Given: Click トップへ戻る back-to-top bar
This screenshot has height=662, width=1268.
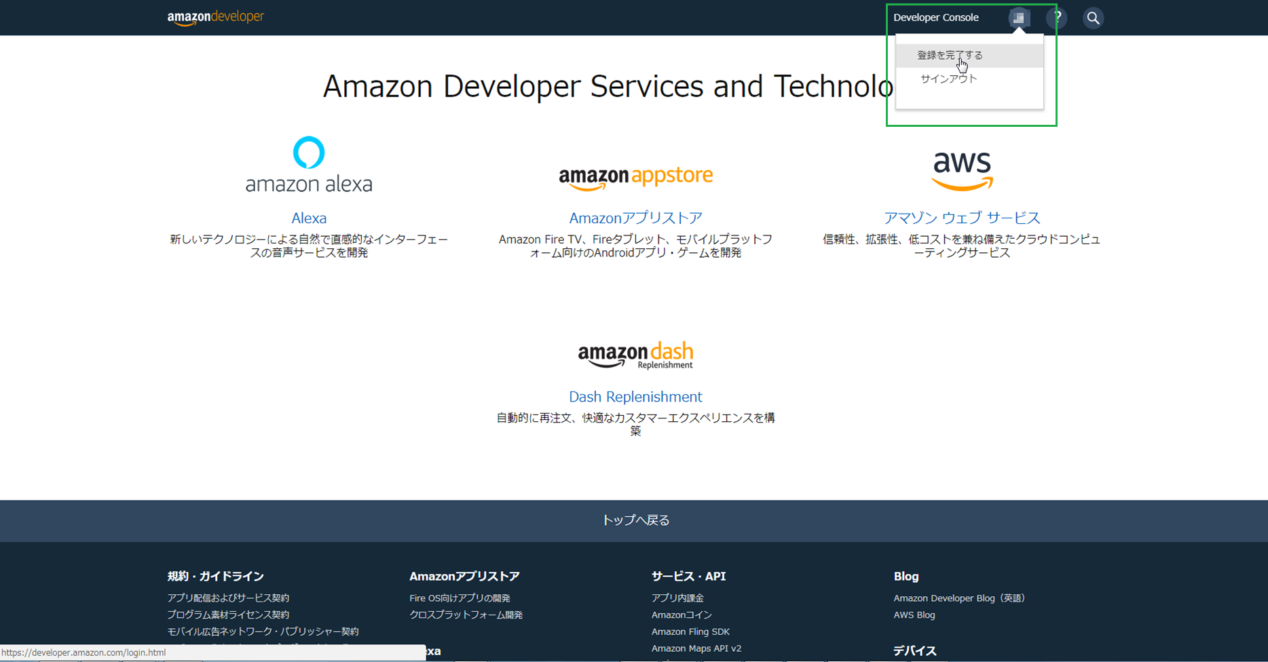Looking at the screenshot, I should (634, 520).
